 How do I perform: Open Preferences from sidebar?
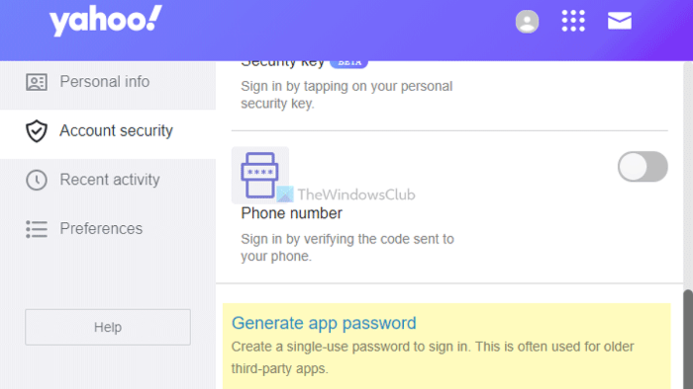[x=101, y=229]
